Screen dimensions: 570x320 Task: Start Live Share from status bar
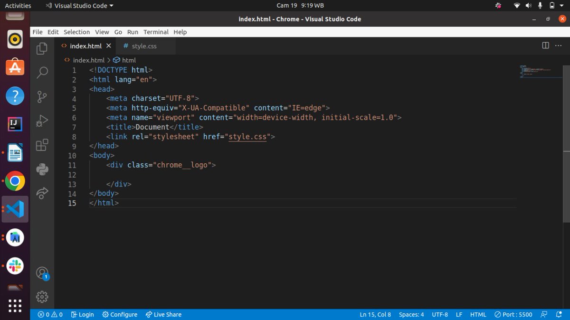coord(163,314)
